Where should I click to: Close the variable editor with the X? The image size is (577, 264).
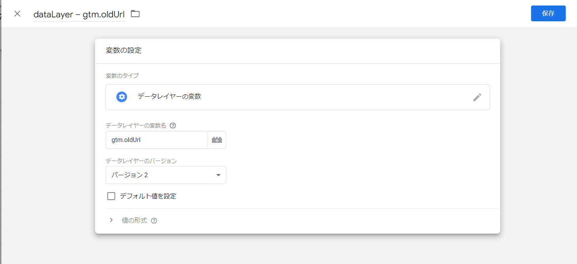17,14
